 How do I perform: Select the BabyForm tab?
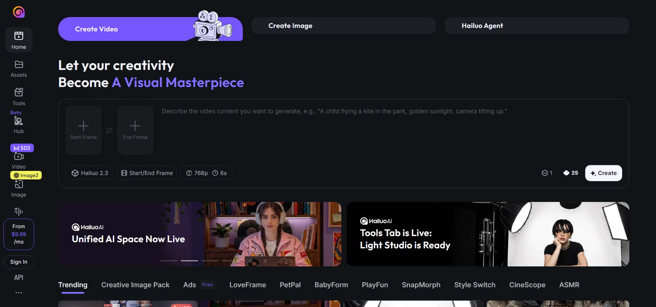(x=331, y=285)
